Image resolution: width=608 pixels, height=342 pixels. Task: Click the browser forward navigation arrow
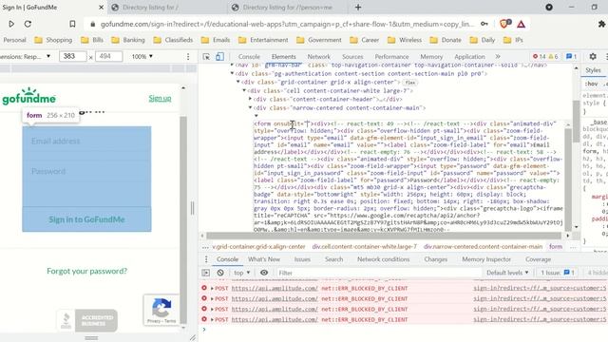point(11,24)
